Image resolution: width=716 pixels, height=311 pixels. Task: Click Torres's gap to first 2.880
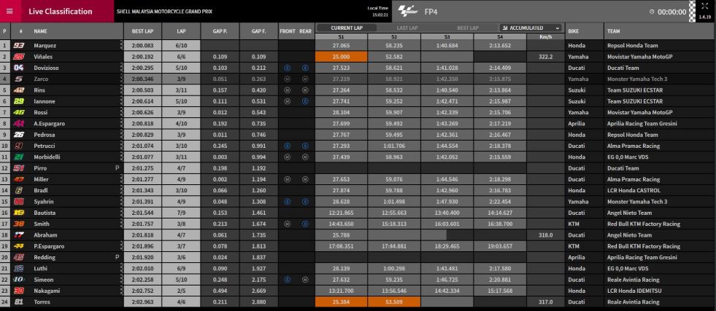pos(258,302)
